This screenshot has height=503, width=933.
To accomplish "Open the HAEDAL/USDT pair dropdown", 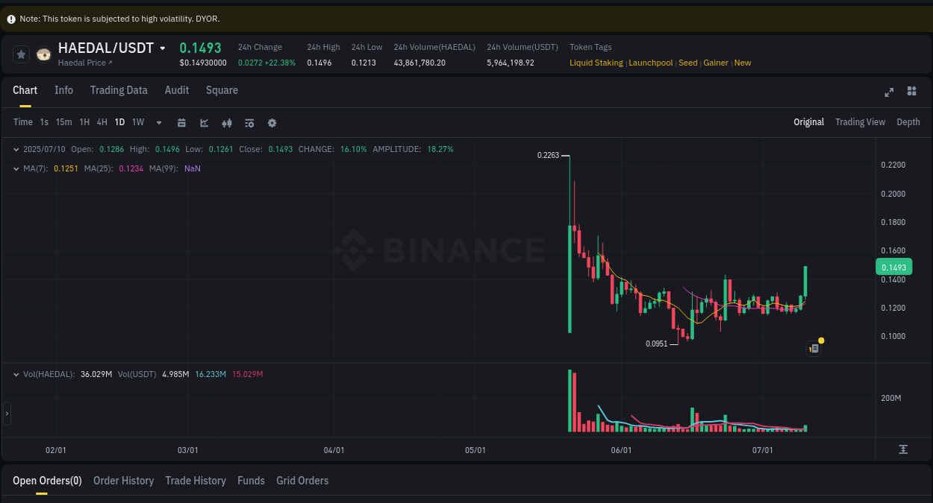I will point(163,47).
